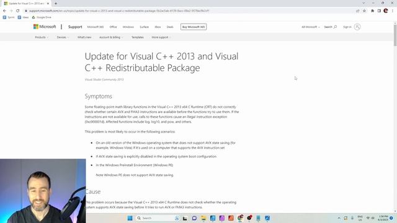Viewport: 397px width, 223px height.
Task: Open the Windows Start menu
Action: [x=130, y=218]
